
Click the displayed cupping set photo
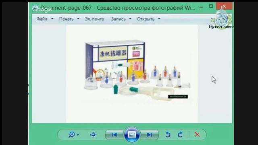[x=132, y=73]
